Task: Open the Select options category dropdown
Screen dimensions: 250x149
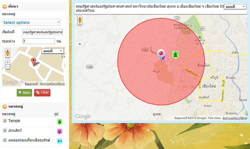Action: [31, 22]
